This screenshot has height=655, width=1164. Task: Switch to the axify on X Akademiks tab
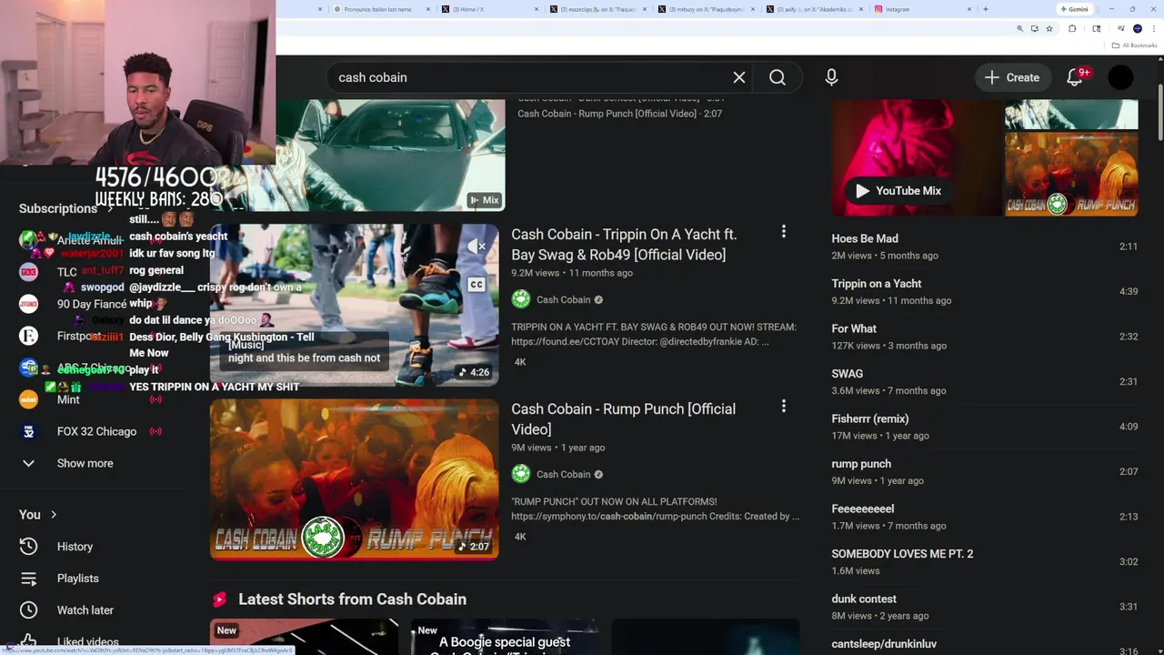pos(814,9)
